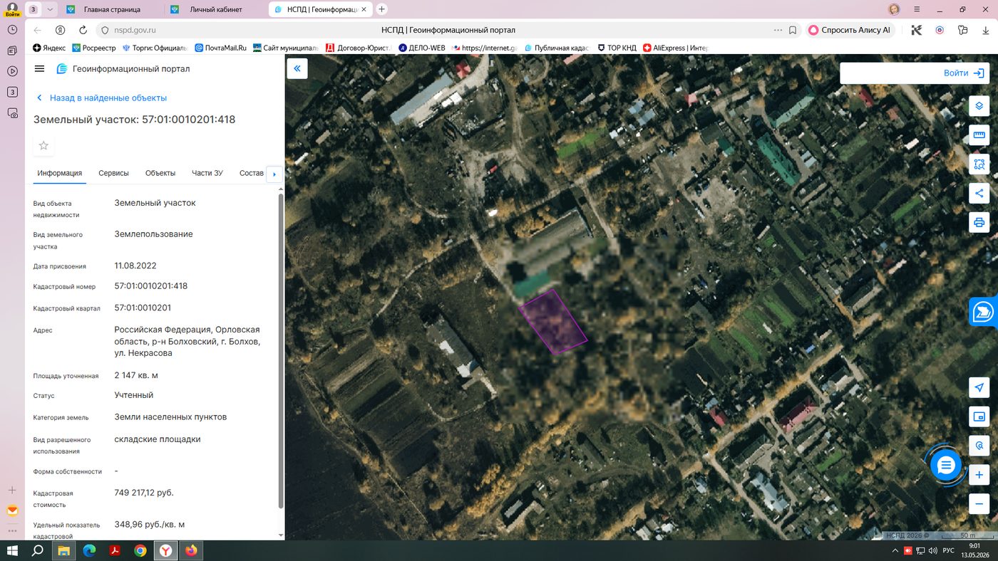The height and width of the screenshot is (561, 998).
Task: Switch to the Части ЗУ tab
Action: (207, 173)
